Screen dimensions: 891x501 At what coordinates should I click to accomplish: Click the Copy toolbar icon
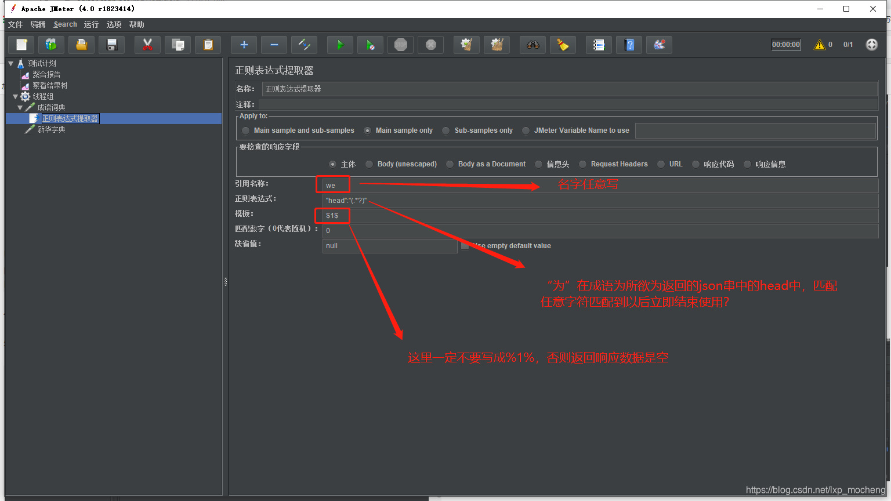[178, 45]
